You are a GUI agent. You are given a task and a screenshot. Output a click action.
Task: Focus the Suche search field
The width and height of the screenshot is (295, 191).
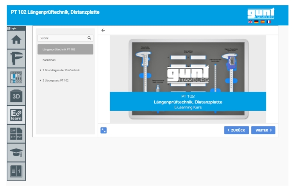tap(65, 38)
